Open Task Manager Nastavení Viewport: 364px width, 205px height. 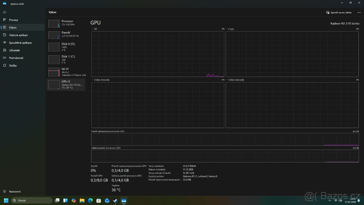coord(15,191)
